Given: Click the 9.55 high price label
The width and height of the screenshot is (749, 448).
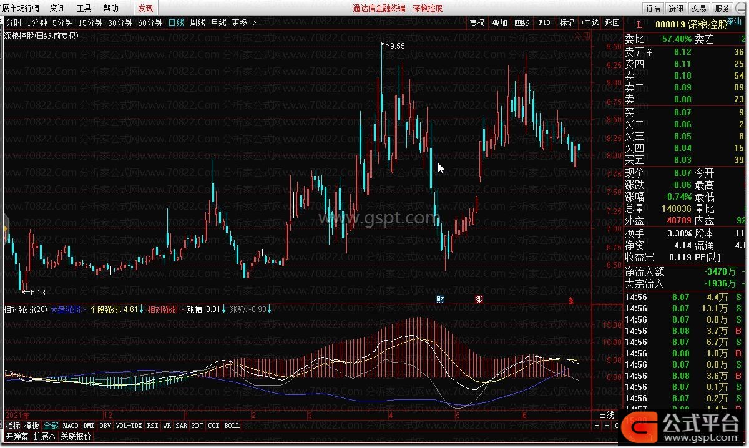Looking at the screenshot, I should coord(398,46).
